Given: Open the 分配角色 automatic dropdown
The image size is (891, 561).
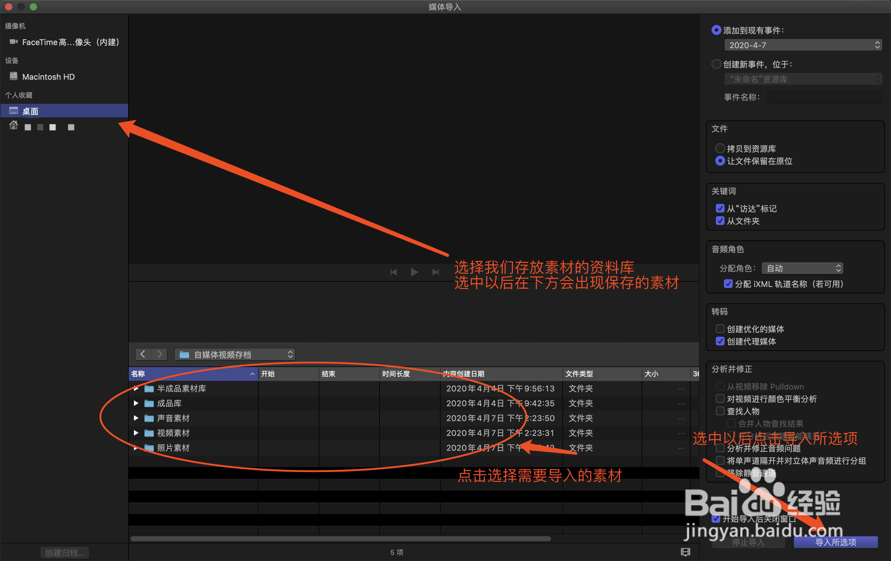Looking at the screenshot, I should (802, 268).
